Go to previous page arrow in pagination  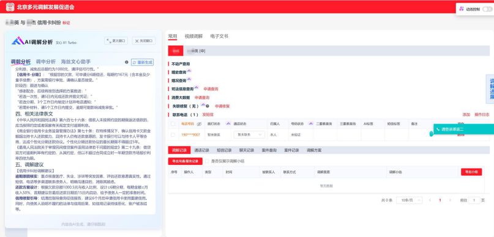pyautogui.click(x=430, y=200)
